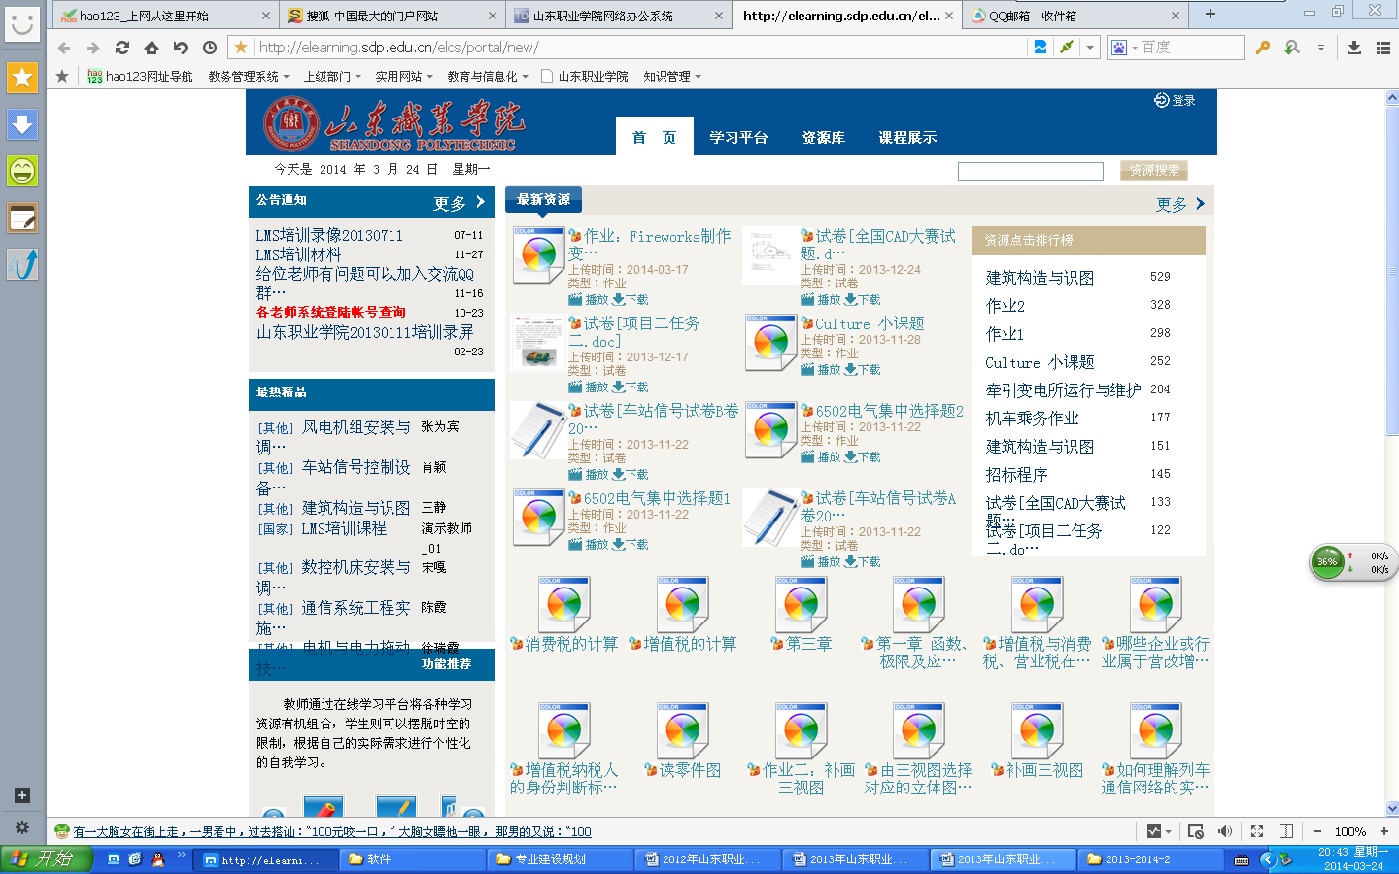Click the browser history clock icon
This screenshot has width=1399, height=874.
(x=210, y=48)
